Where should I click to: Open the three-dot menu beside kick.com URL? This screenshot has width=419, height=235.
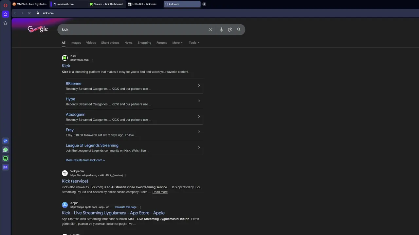(x=92, y=60)
